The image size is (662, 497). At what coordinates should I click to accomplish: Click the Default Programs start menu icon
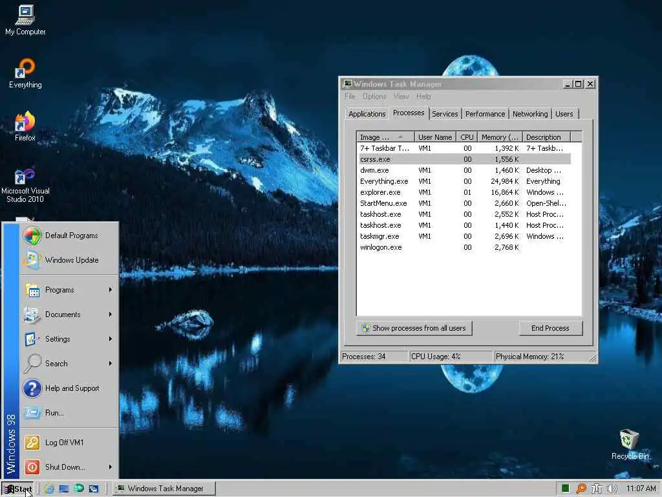32,236
